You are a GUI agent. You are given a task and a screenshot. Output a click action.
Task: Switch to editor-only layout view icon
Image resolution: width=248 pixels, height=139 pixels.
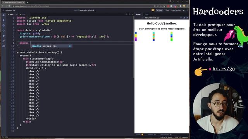pyautogui.click(x=126, y=14)
